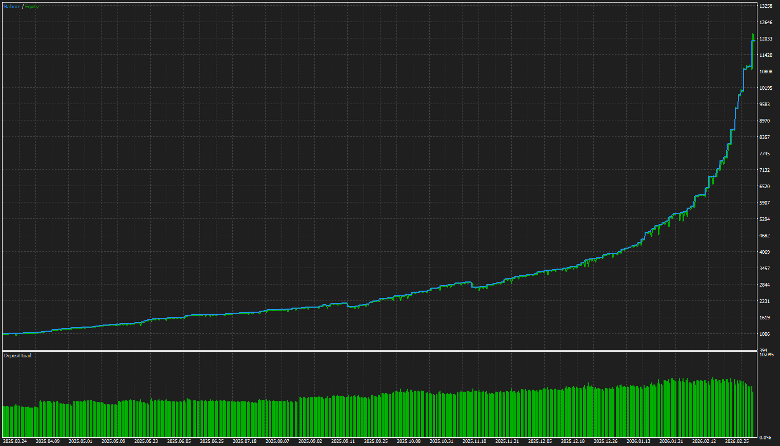Click the 2026.01.21 date label
The height and width of the screenshot is (446, 780).
671,441
